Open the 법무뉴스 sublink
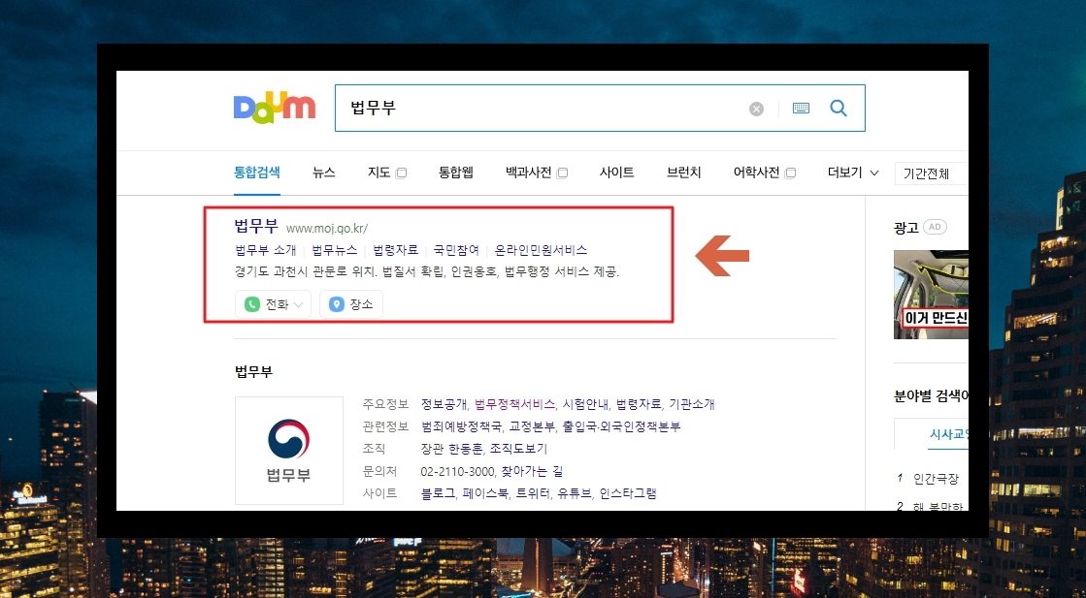This screenshot has height=598, width=1086. 335,250
